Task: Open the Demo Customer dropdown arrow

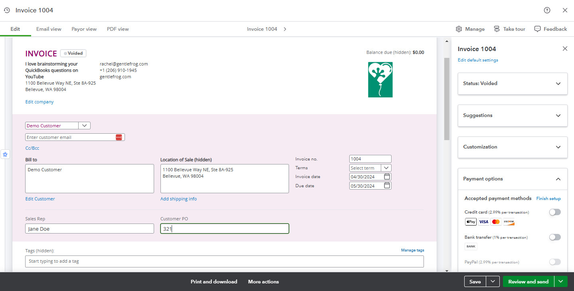Action: tap(85, 126)
